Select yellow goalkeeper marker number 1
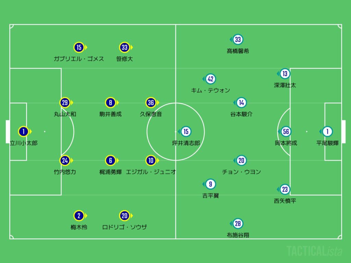The image size is (351, 263). click(x=23, y=131)
